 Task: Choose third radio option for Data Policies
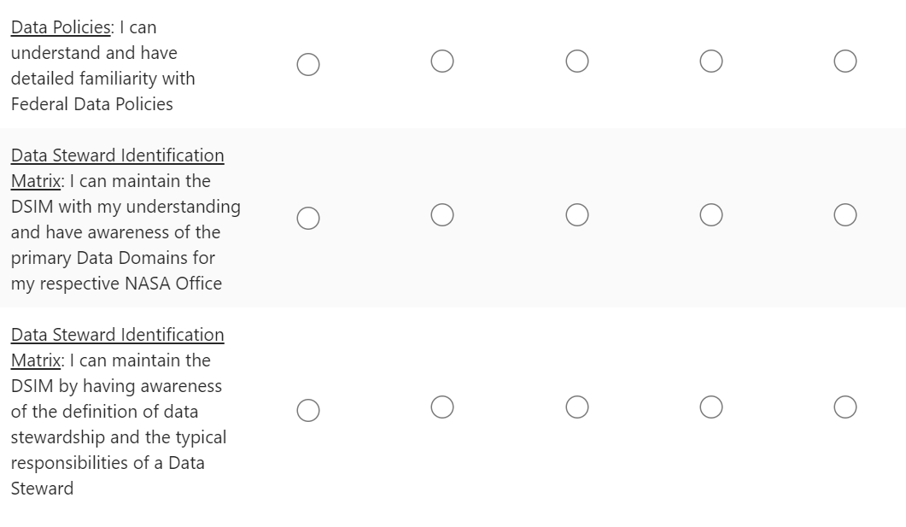577,61
